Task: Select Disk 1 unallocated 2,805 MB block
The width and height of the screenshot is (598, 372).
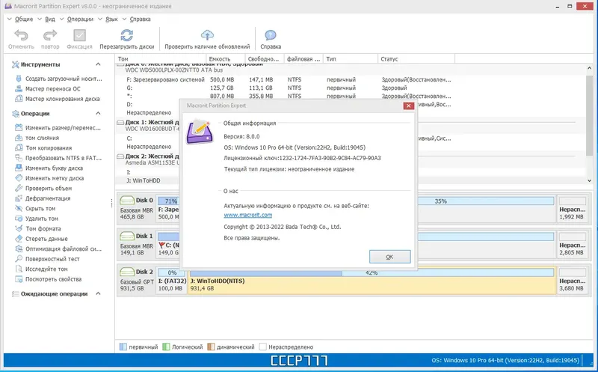Action: [572, 245]
